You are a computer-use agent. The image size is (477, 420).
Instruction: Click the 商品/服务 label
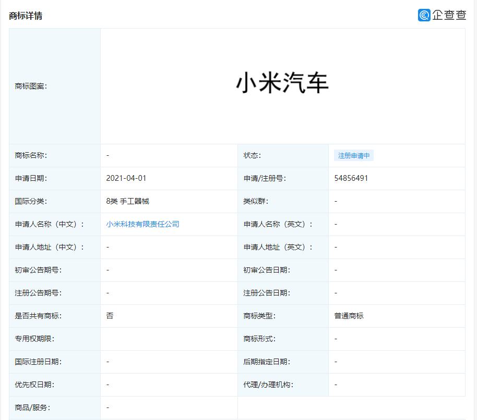coord(33,407)
